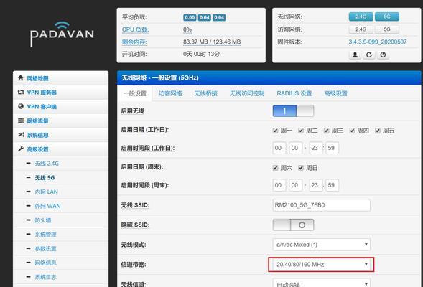Screen dimensions: 423x287
Task: Open VPN 客户端 with the globe icon
Action: (61, 106)
